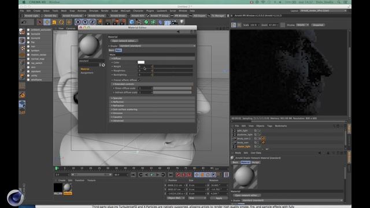Click the render to picture viewer icon
The height and width of the screenshot is (208, 370).
116,22
